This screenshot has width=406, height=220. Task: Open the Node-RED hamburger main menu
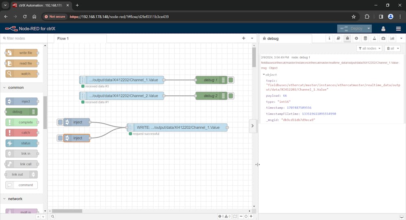click(398, 28)
